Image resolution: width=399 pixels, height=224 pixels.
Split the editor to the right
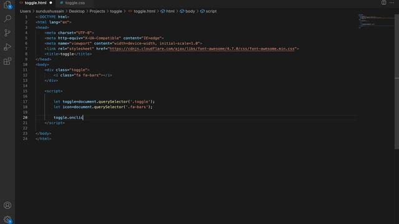[x=383, y=2]
